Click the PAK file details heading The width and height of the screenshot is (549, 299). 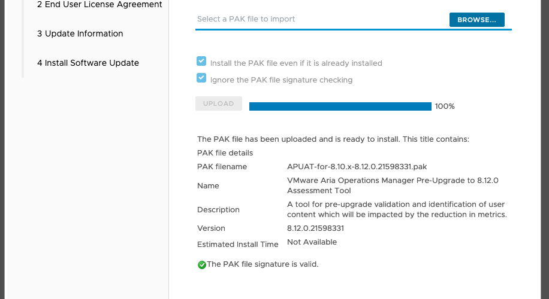click(225, 153)
